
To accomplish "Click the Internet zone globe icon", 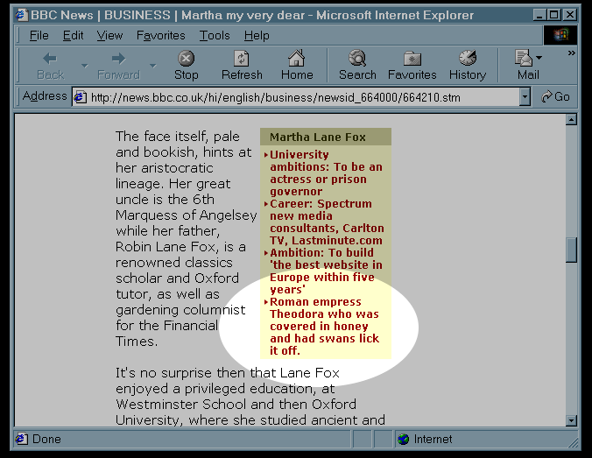I will click(x=403, y=439).
